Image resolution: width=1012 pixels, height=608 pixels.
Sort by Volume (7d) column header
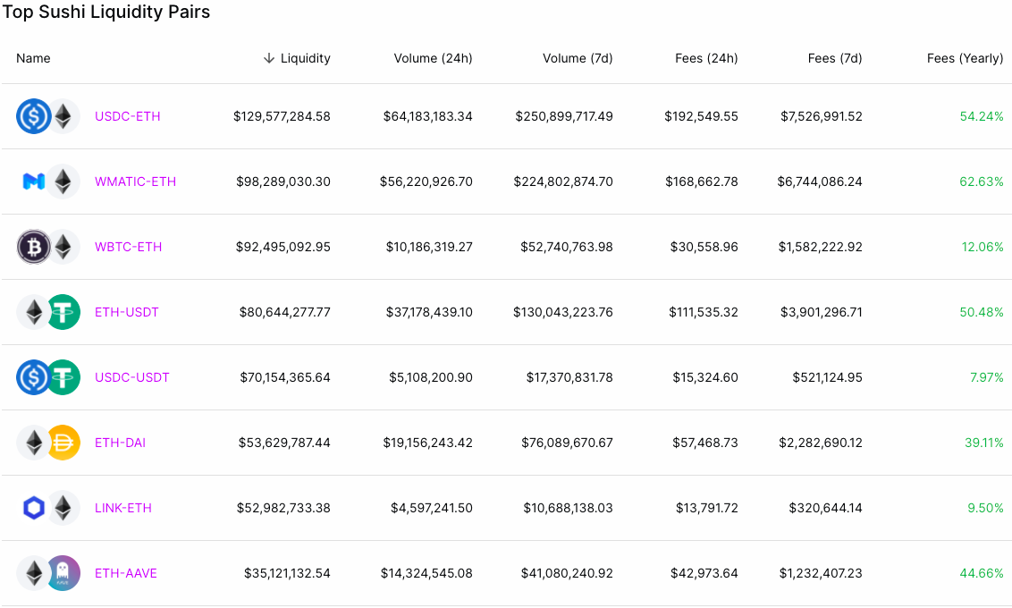pos(578,58)
